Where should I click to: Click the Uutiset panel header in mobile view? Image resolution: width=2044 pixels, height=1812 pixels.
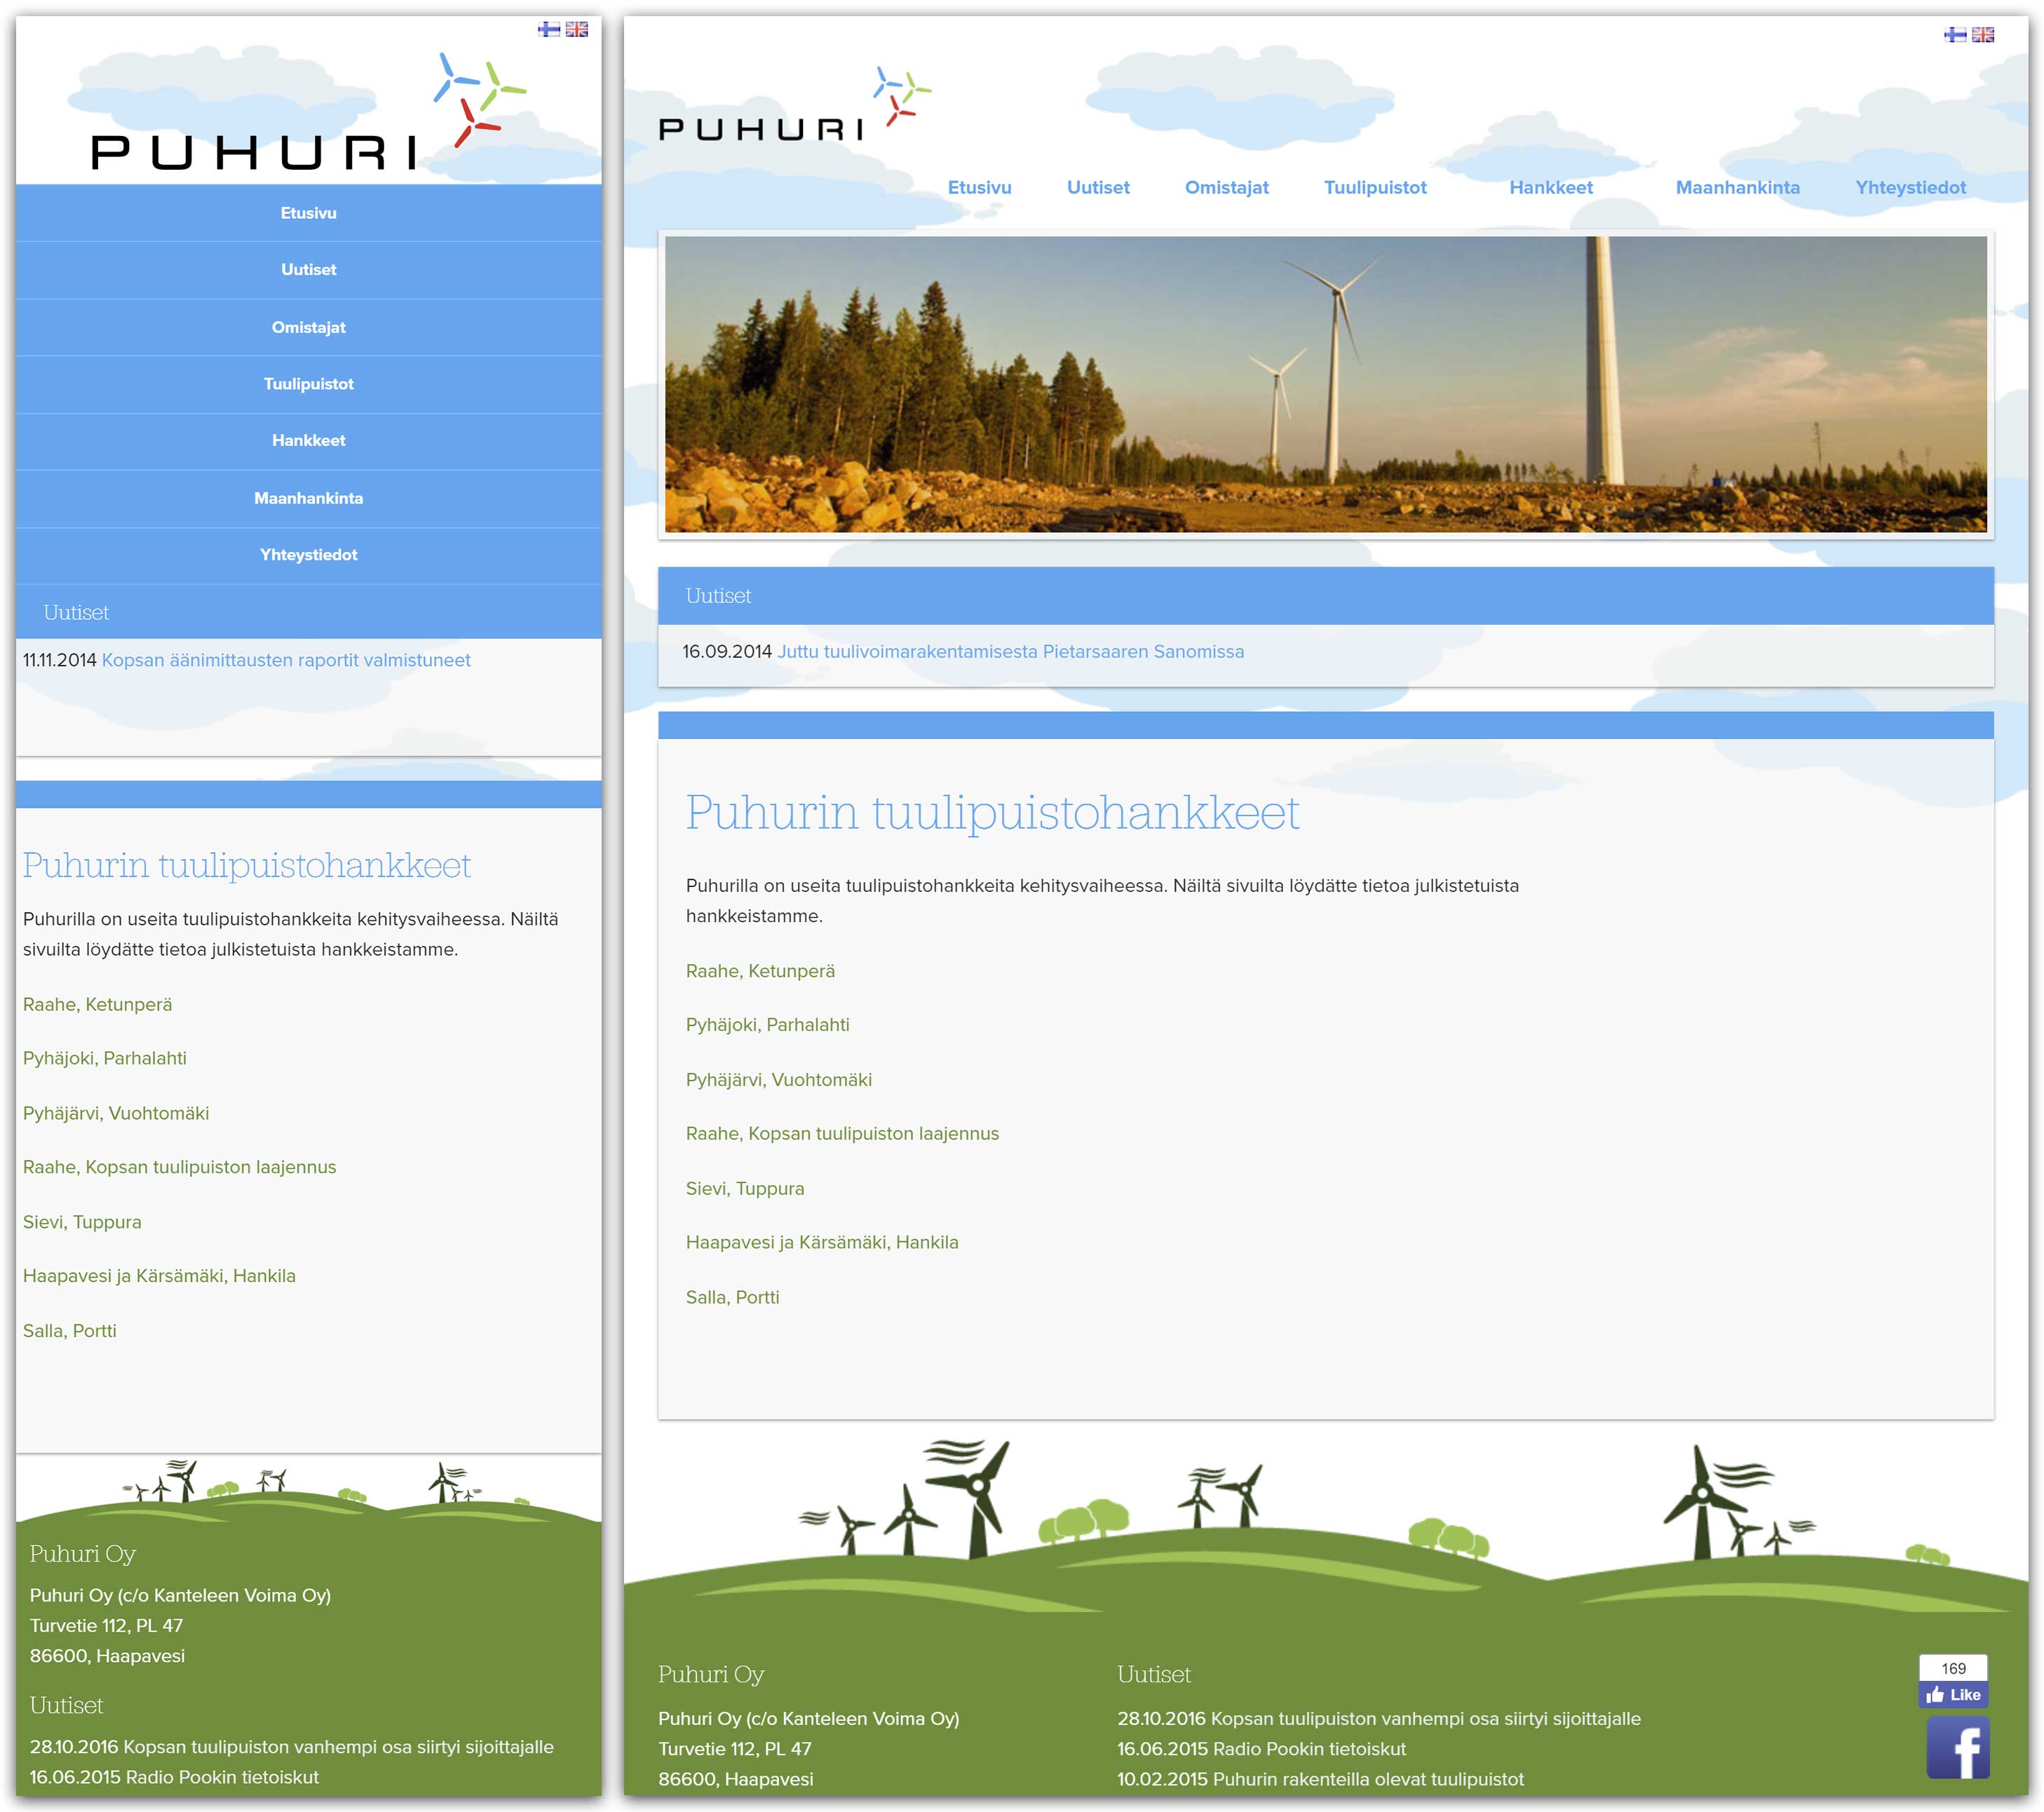(309, 612)
